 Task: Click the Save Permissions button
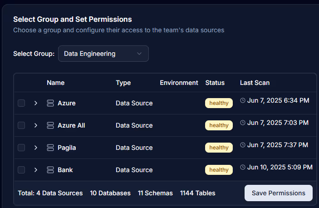(279, 193)
